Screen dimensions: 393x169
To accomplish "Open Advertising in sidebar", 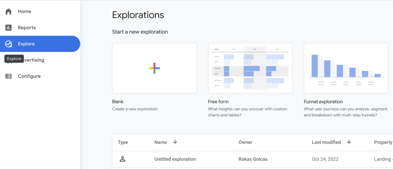I will [x=40, y=60].
